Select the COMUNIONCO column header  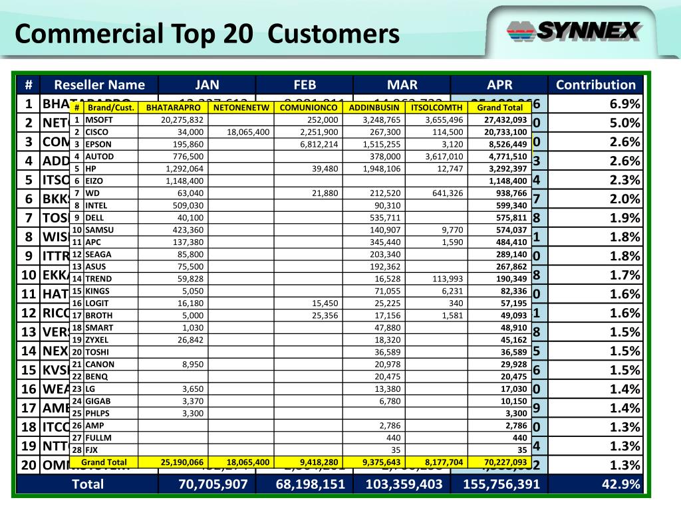[x=309, y=108]
